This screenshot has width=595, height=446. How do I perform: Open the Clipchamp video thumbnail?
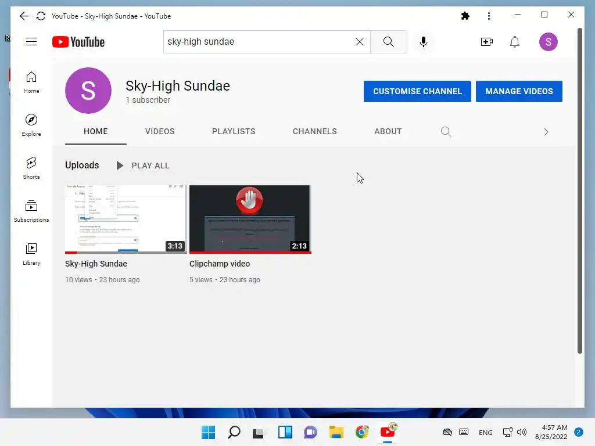[250, 219]
